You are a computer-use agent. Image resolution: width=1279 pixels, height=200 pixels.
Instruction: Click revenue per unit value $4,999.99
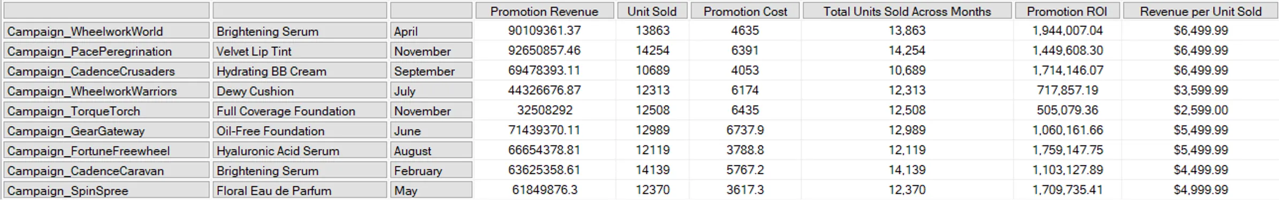[x=1201, y=189]
